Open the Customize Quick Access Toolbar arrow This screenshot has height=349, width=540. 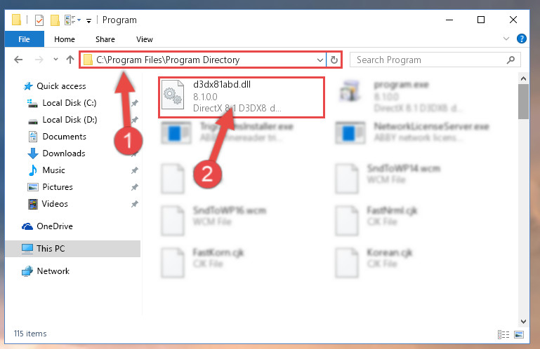pos(88,21)
